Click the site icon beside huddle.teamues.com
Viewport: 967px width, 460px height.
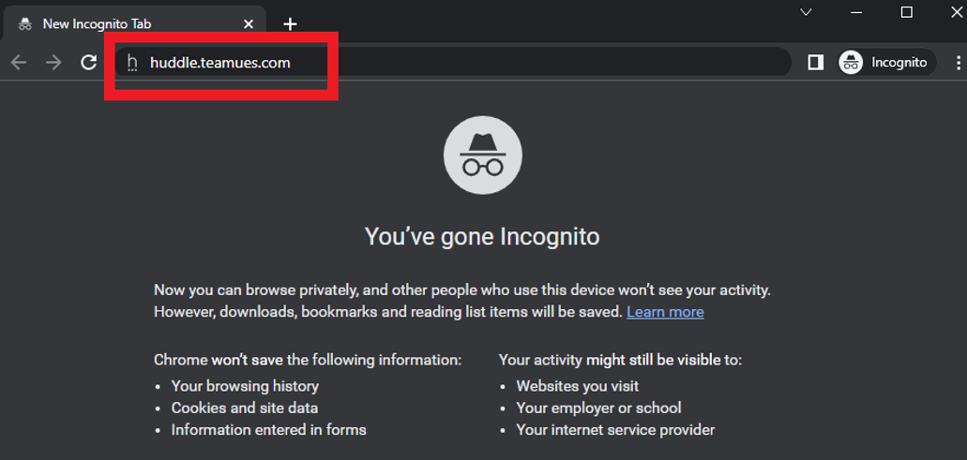coord(132,63)
